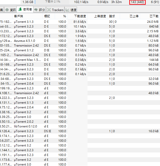160x166 pixels.
Task: Open the 資訊 info tab
Action: [10, 10]
